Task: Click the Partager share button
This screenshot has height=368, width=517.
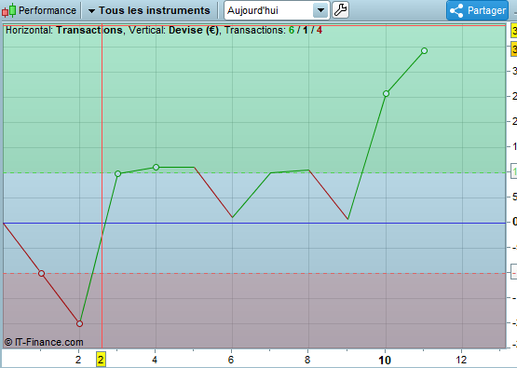Action: (x=477, y=10)
